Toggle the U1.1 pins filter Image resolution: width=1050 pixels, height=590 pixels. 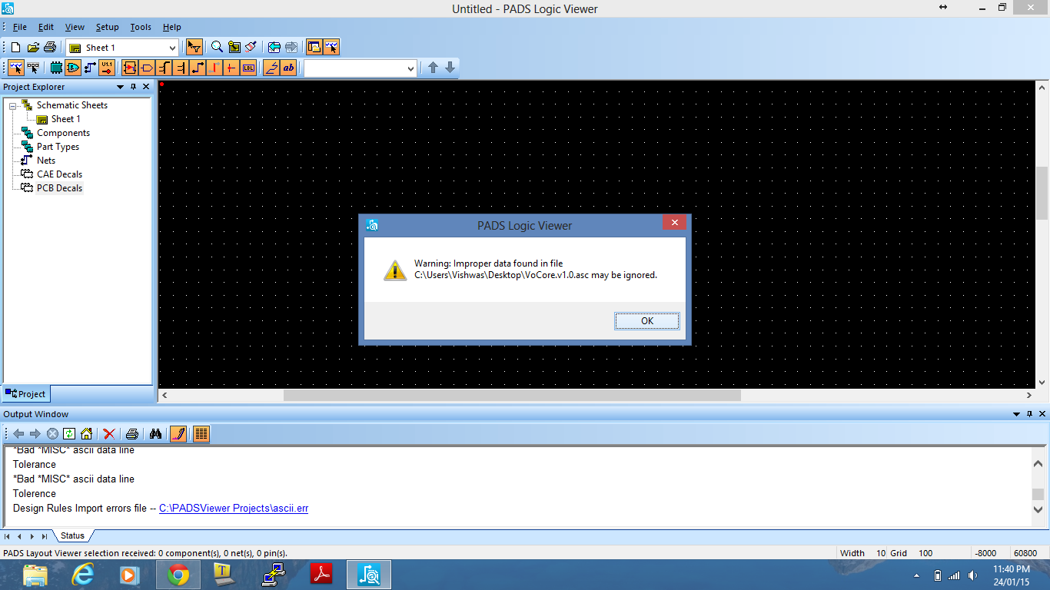107,68
